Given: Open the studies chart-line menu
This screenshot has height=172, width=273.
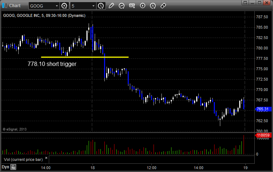Looking at the screenshot, I should (x=122, y=6).
